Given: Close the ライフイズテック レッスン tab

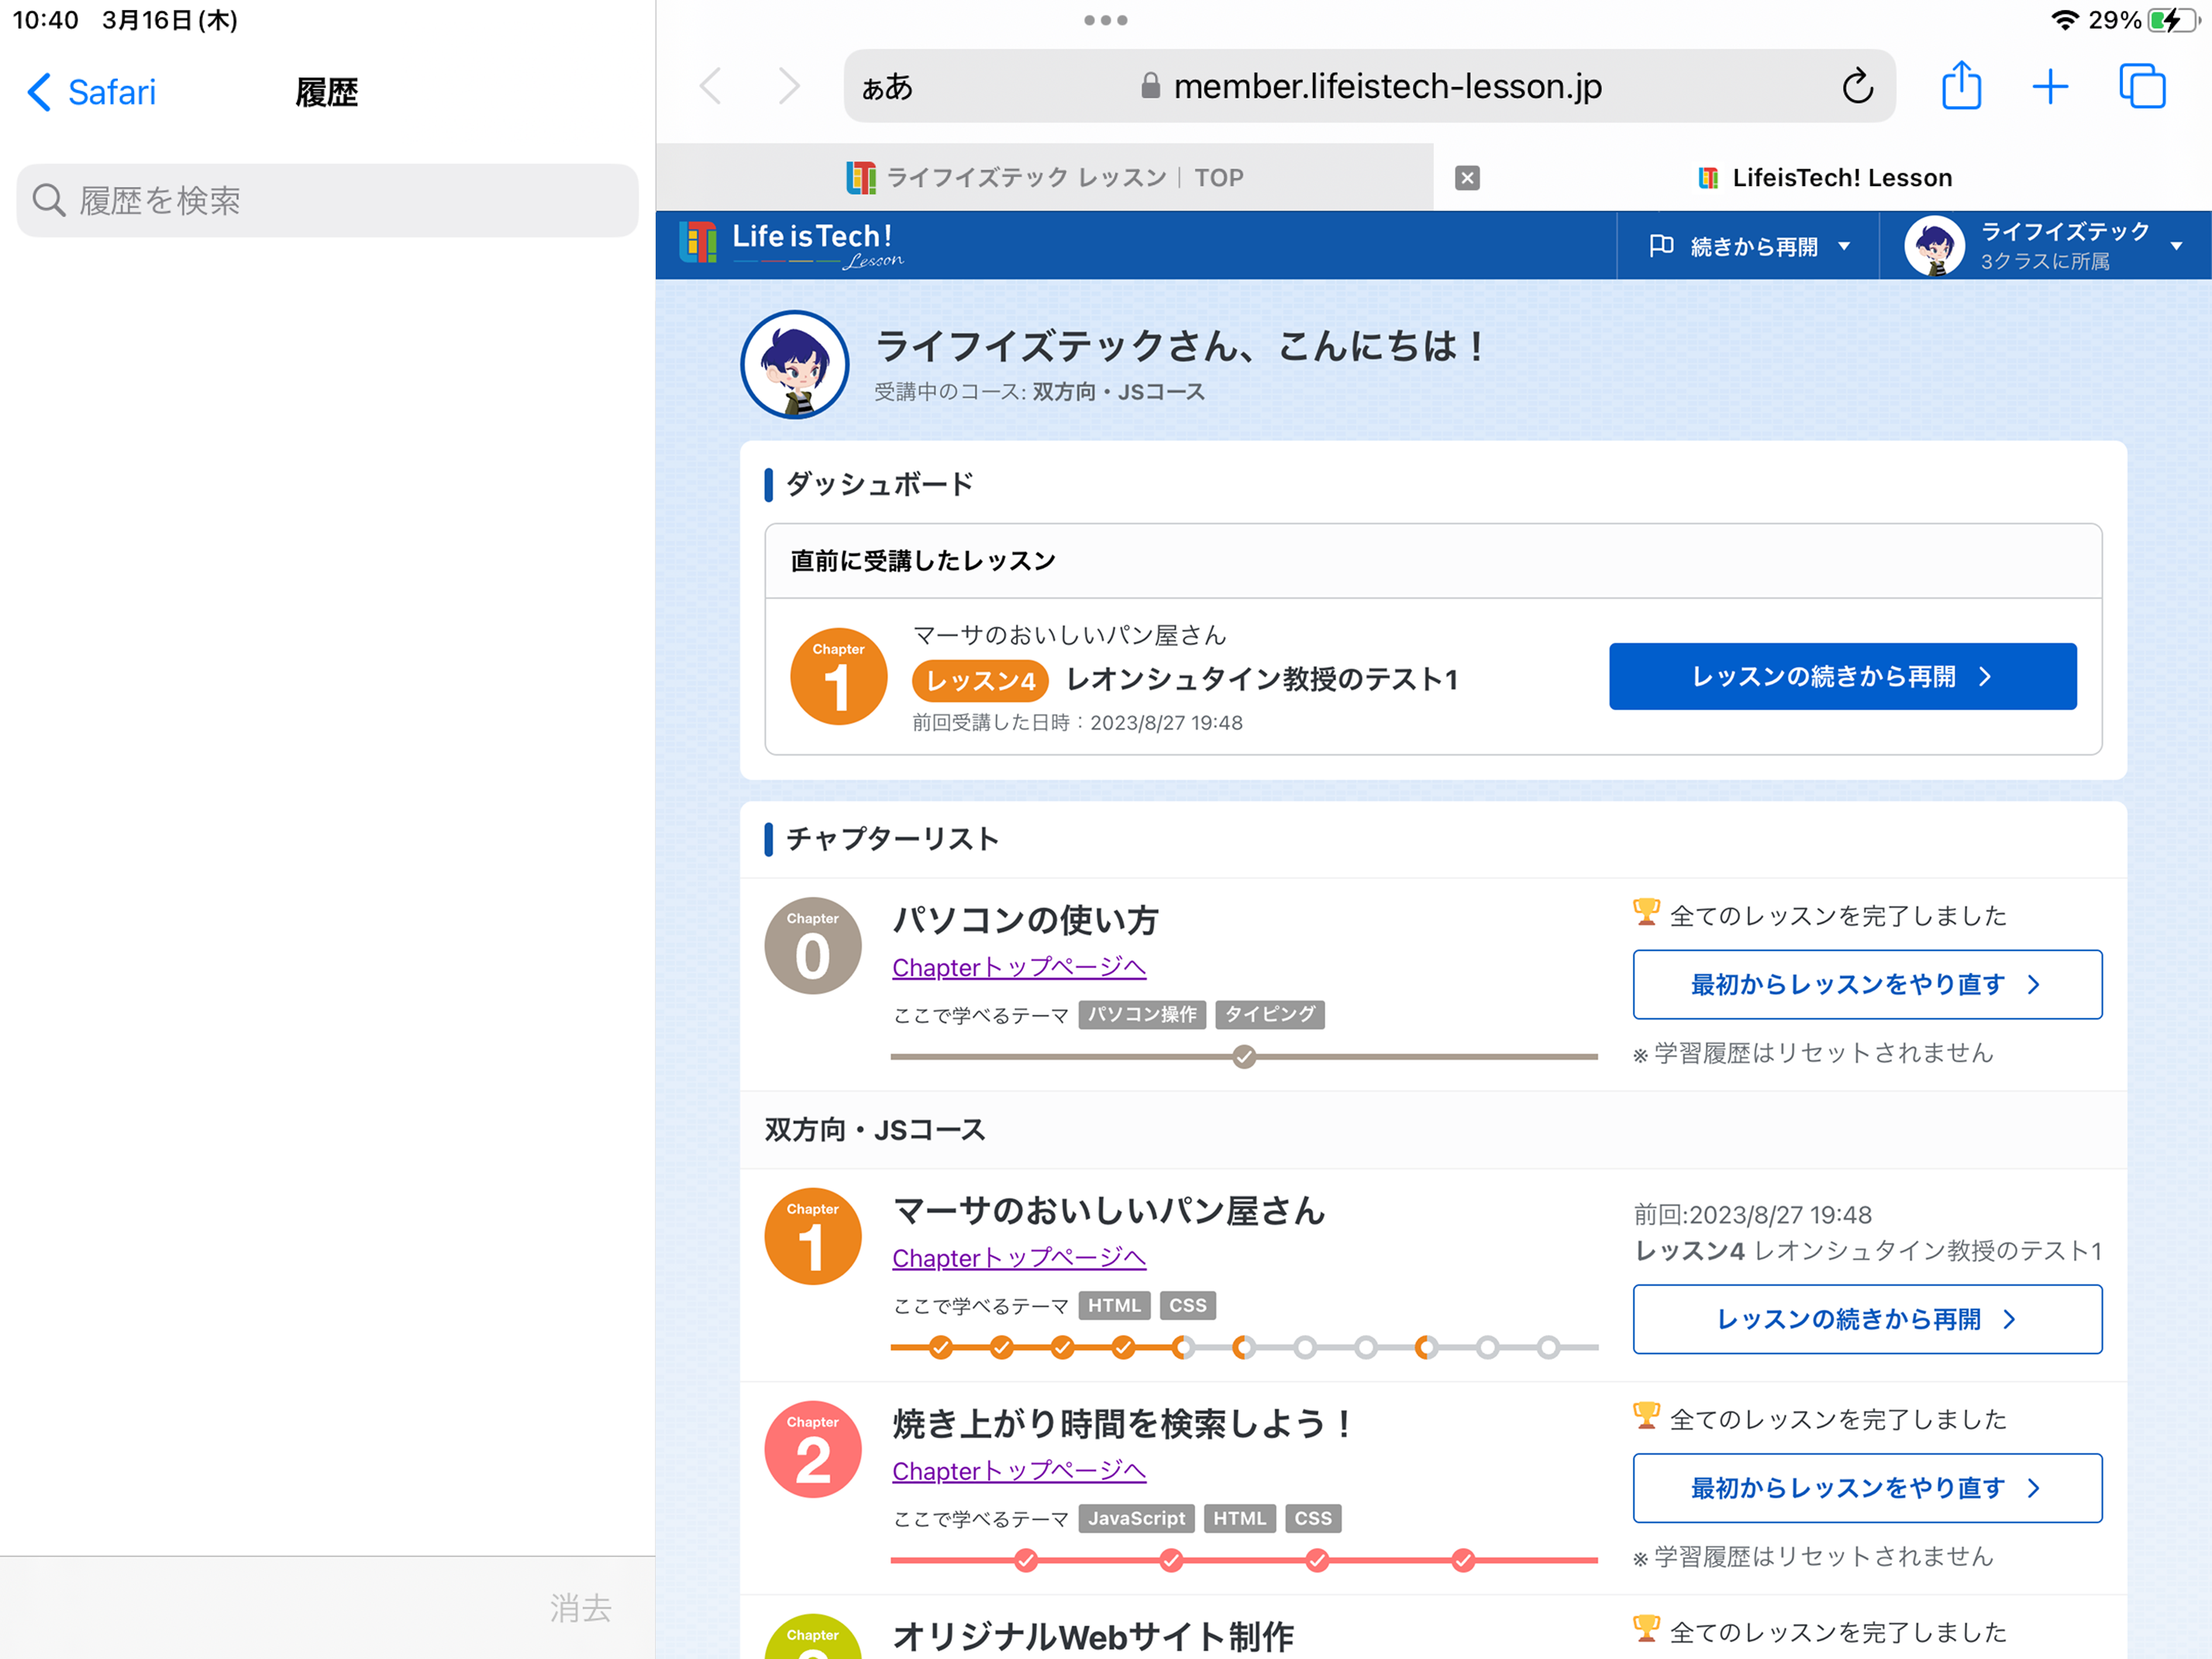Looking at the screenshot, I should tap(1466, 177).
